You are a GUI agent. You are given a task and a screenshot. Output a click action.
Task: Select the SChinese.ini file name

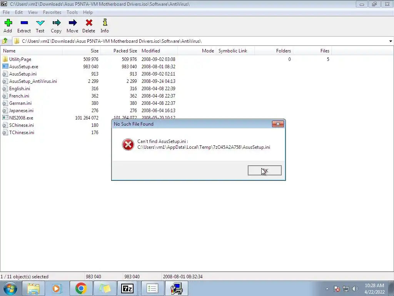tap(22, 125)
